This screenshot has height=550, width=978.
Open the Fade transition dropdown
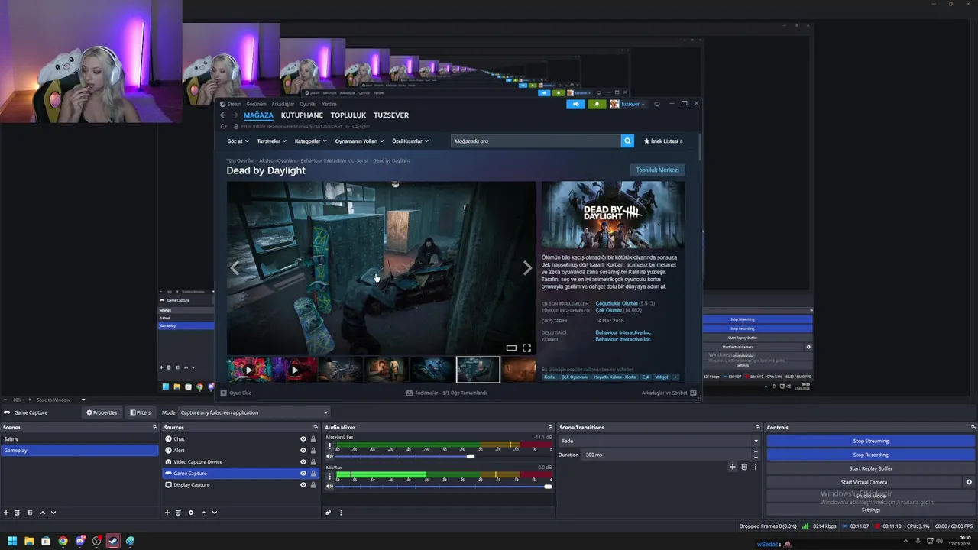coord(659,441)
